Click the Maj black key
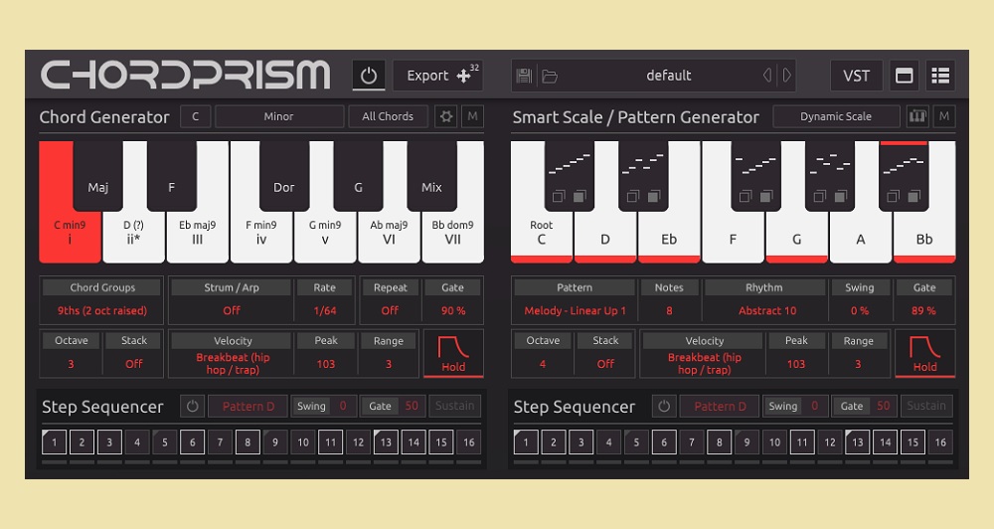The height and width of the screenshot is (529, 994). 97,176
